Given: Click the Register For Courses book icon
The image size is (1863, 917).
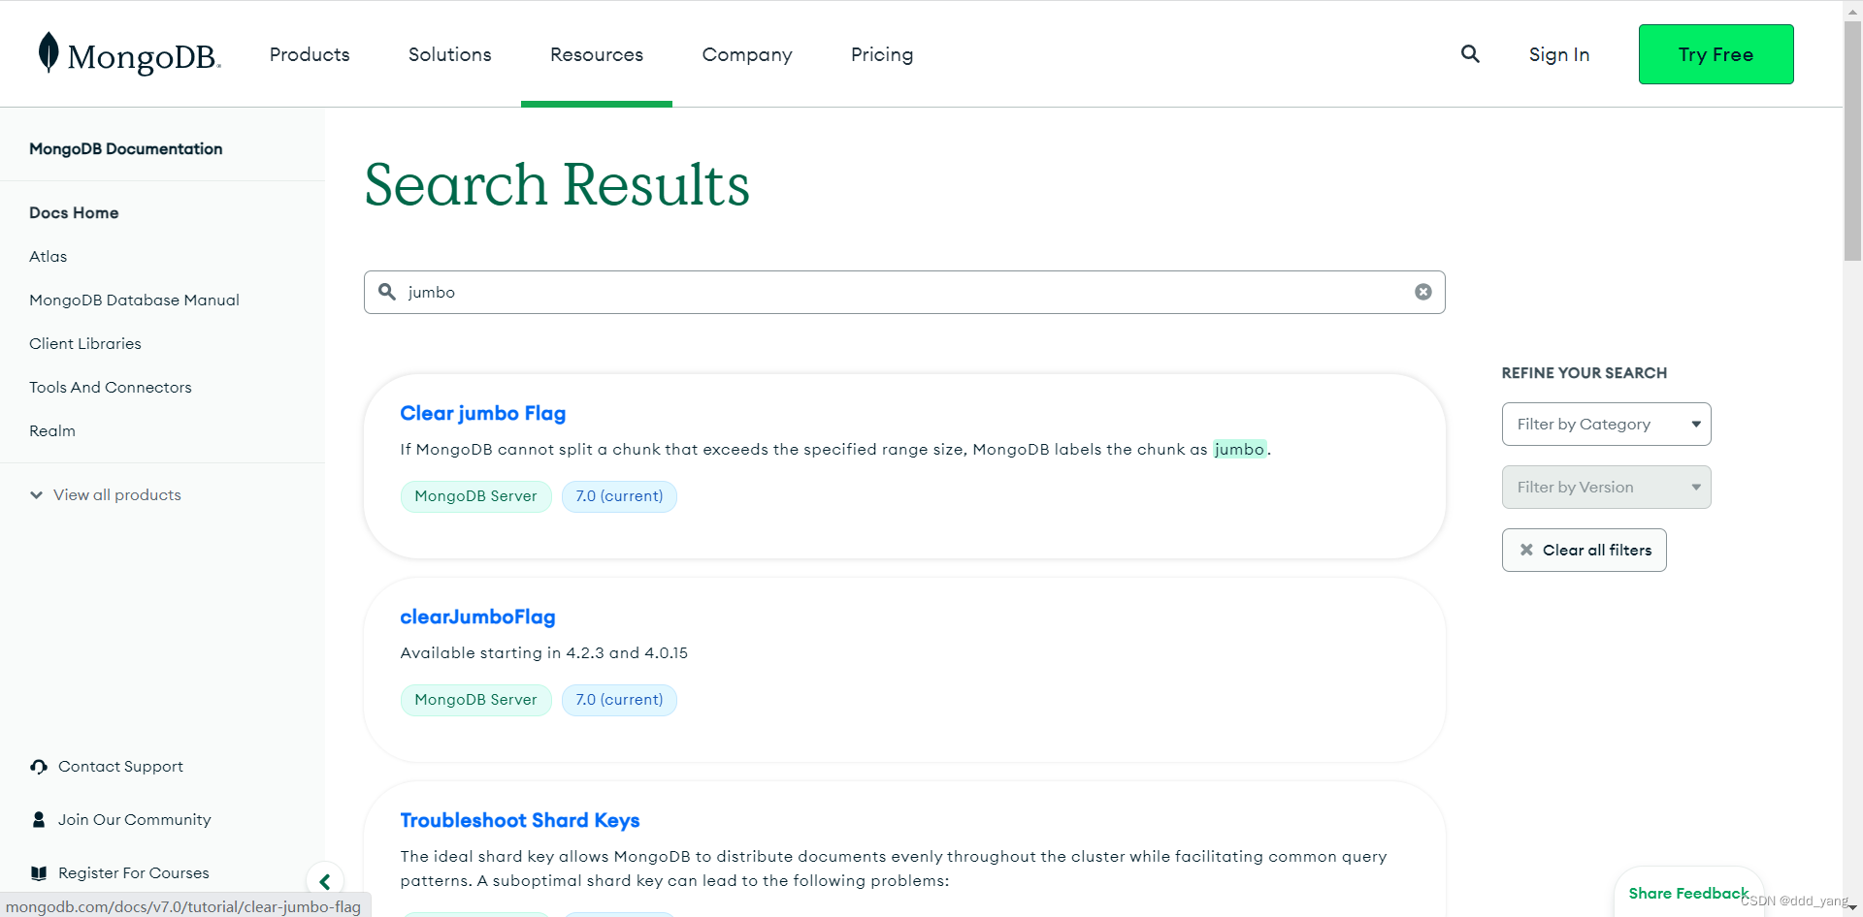Looking at the screenshot, I should point(39,871).
